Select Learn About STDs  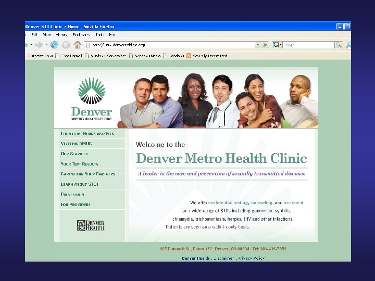click(x=80, y=184)
